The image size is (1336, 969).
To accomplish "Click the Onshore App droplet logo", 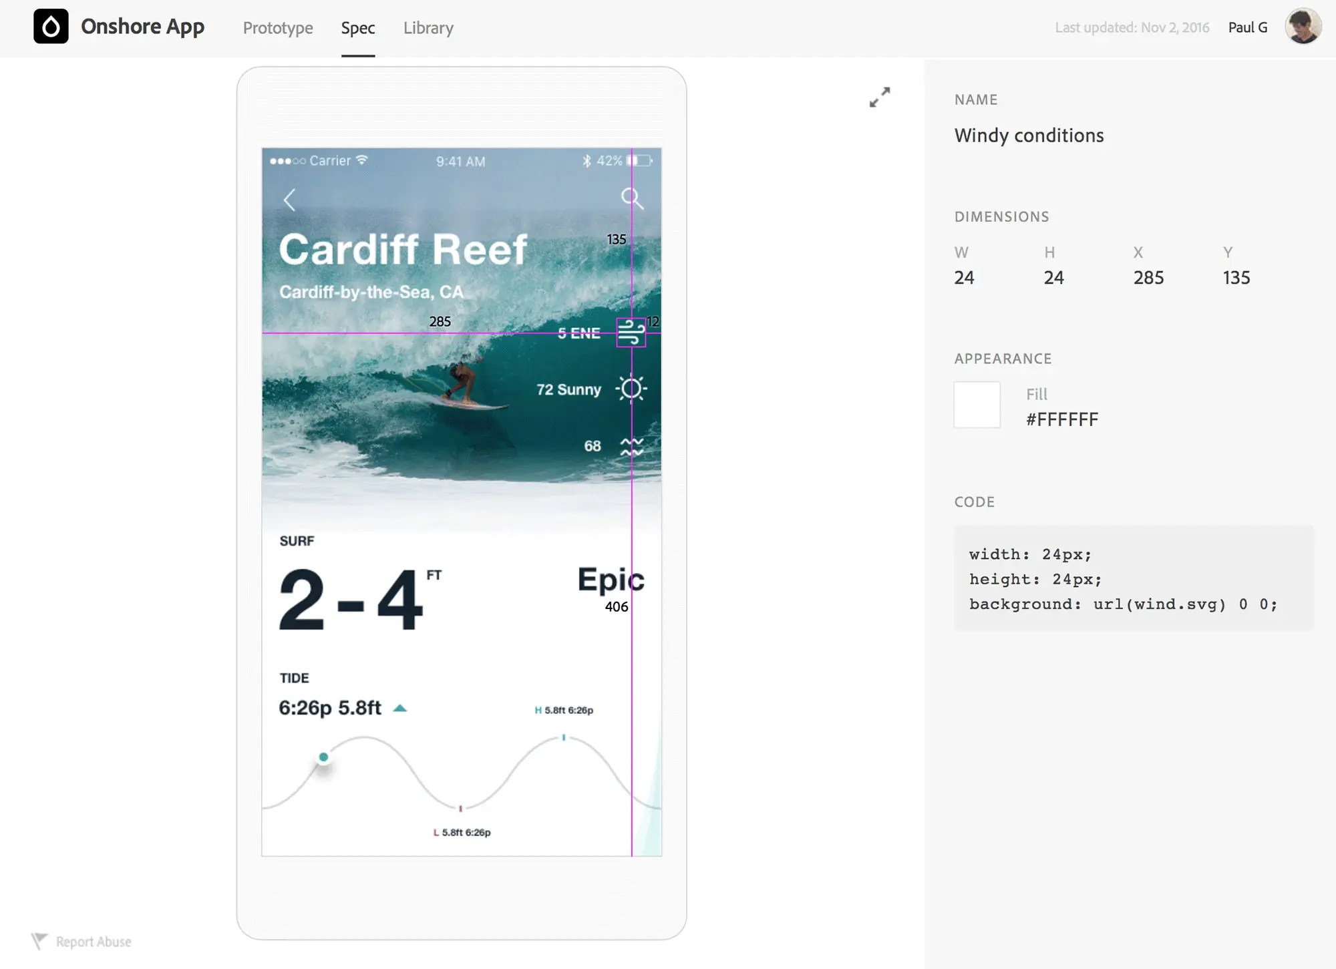I will pyautogui.click(x=51, y=27).
